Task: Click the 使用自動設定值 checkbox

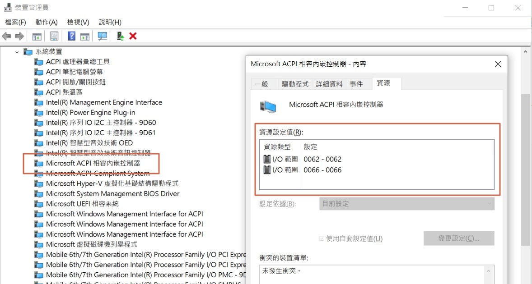Action: click(322, 238)
